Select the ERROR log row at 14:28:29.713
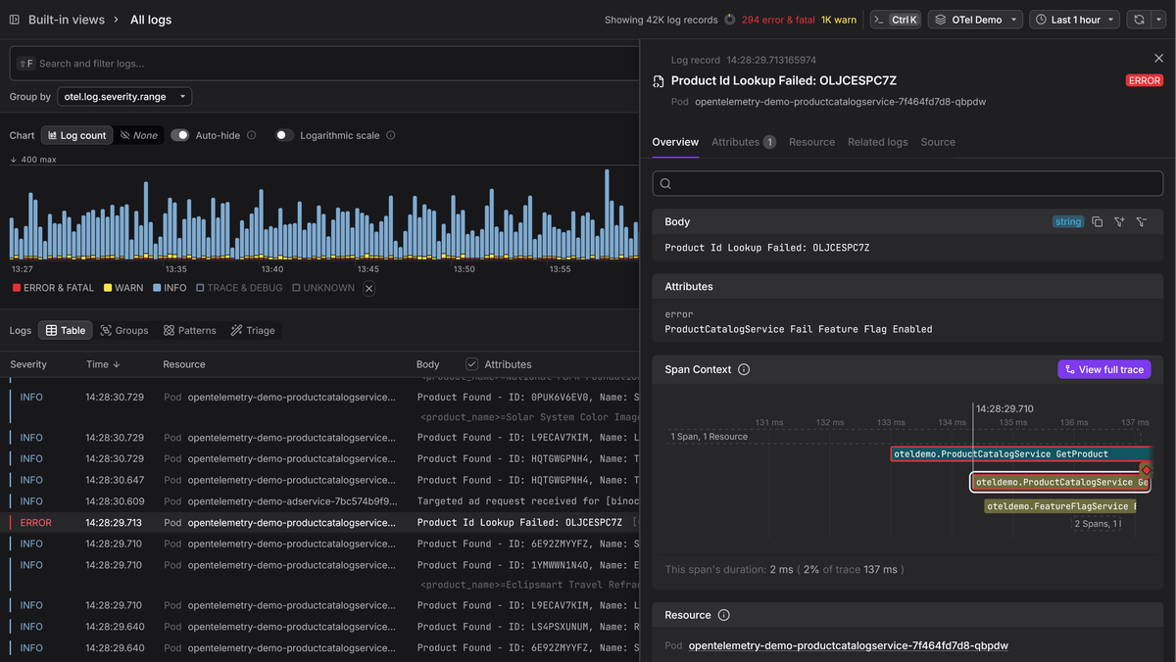Viewport: 1176px width, 662px height. tap(319, 523)
